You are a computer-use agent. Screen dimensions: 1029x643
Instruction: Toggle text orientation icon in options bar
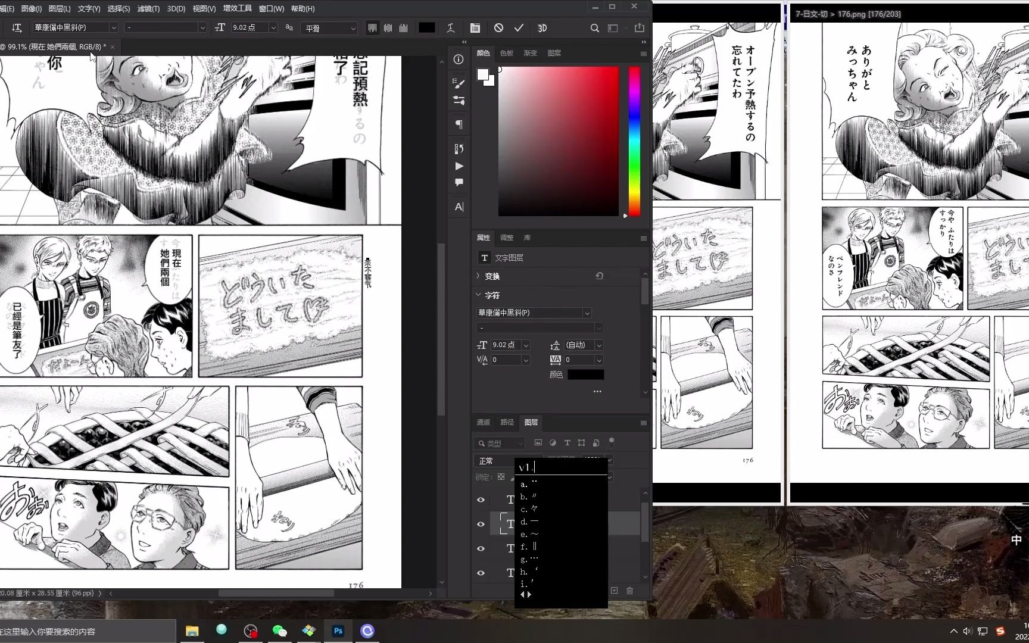[17, 28]
